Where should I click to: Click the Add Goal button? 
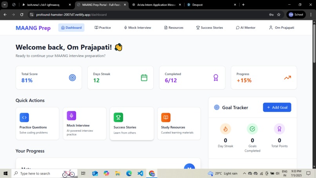277,107
